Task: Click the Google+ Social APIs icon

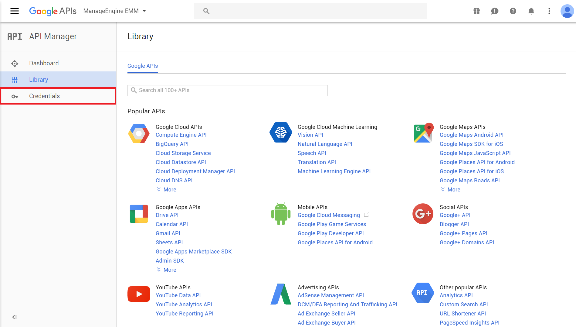Action: pyautogui.click(x=423, y=214)
